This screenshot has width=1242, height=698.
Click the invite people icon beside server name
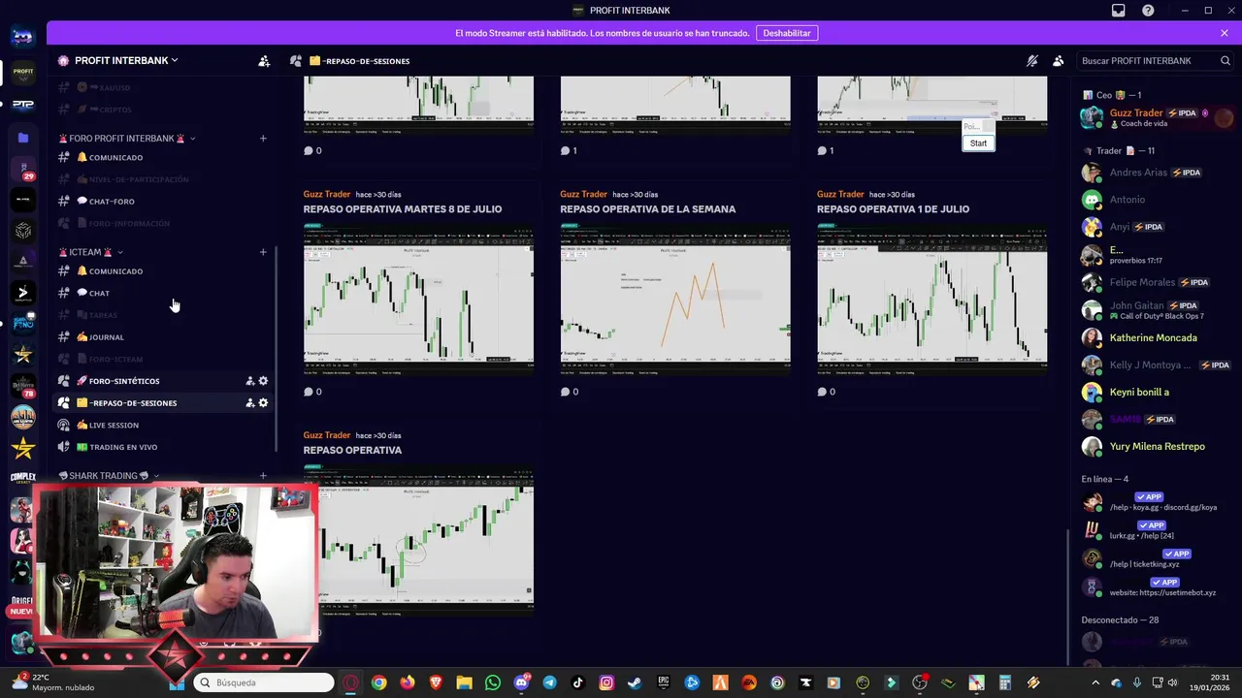point(264,61)
